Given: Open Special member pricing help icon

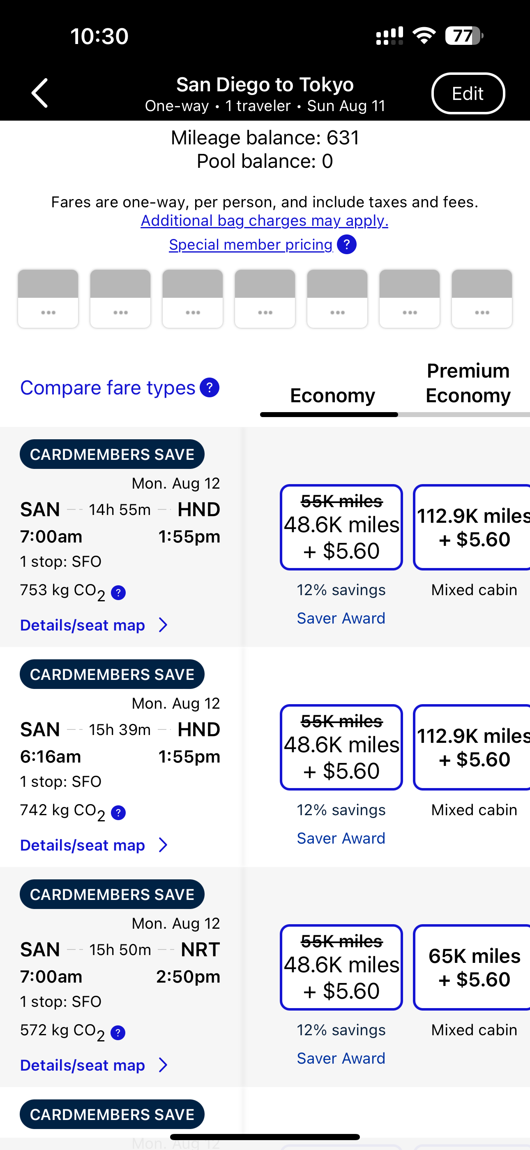Looking at the screenshot, I should tap(347, 245).
